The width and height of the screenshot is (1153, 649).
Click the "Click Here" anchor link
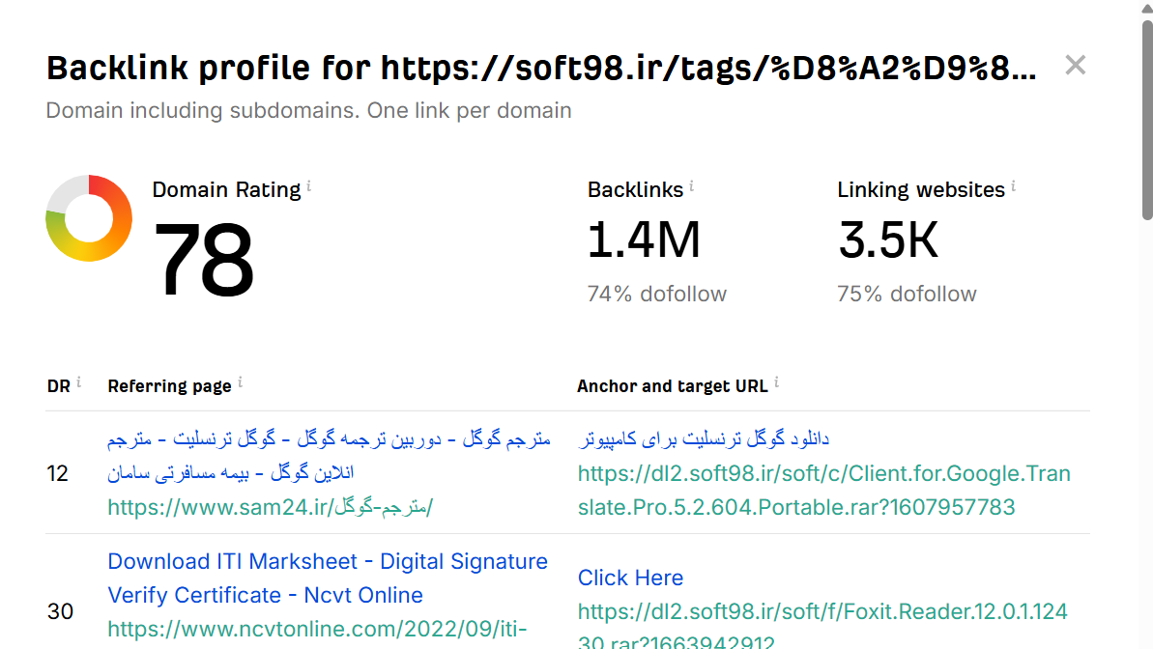click(630, 578)
